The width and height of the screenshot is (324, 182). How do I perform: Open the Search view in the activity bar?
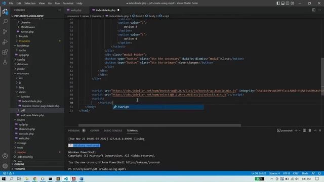[x=5, y=21]
